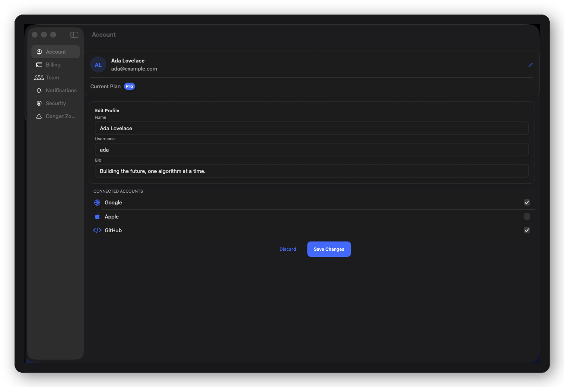Uncheck the GitHub connected account checkbox

coord(527,230)
